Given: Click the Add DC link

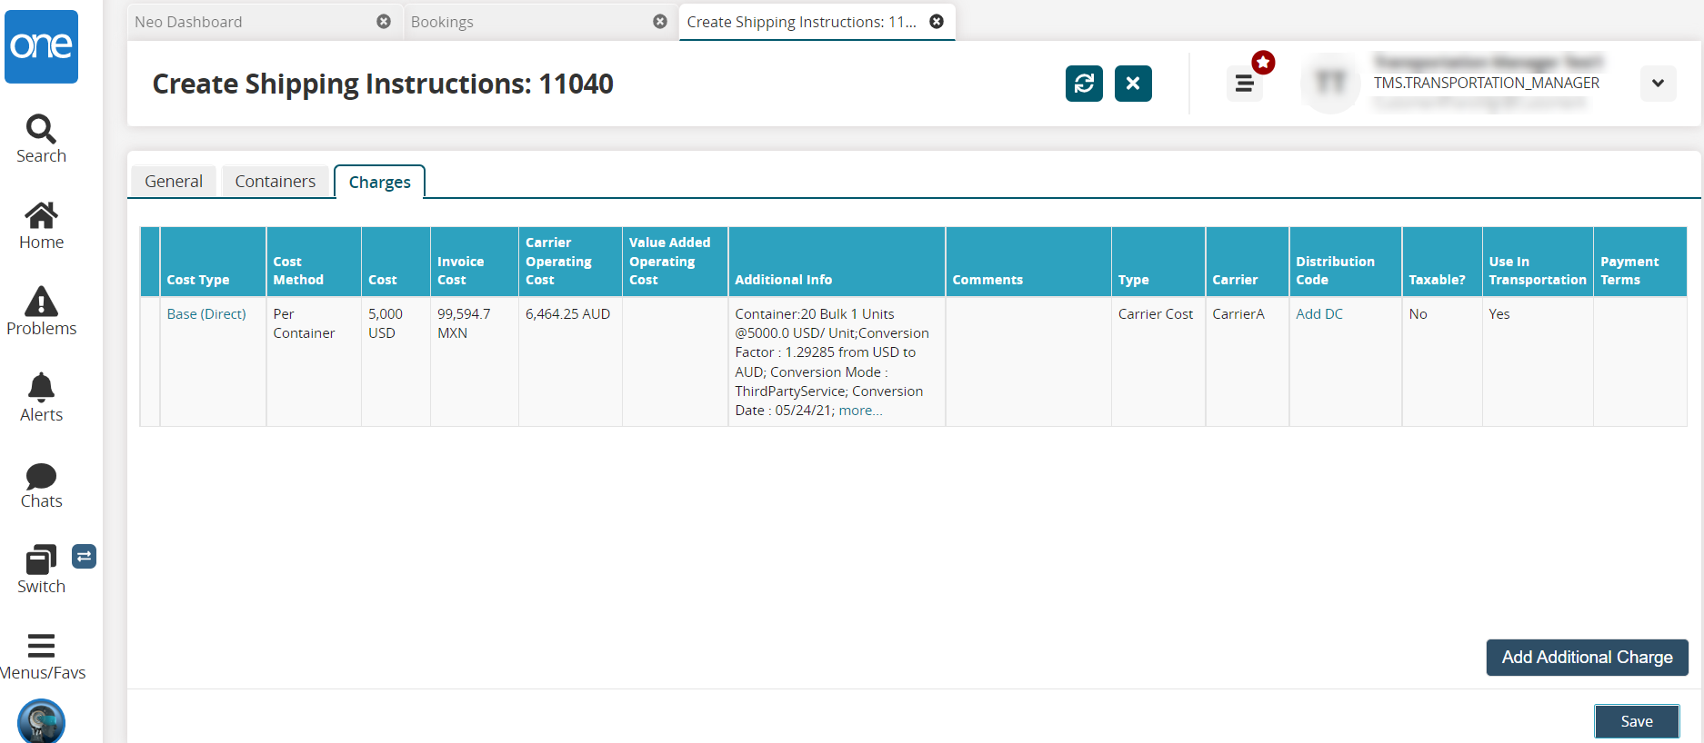Looking at the screenshot, I should [1319, 314].
